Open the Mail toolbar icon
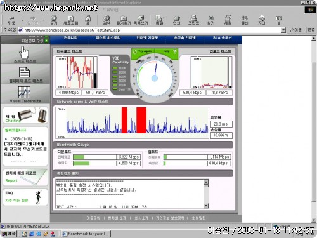 point(159,20)
